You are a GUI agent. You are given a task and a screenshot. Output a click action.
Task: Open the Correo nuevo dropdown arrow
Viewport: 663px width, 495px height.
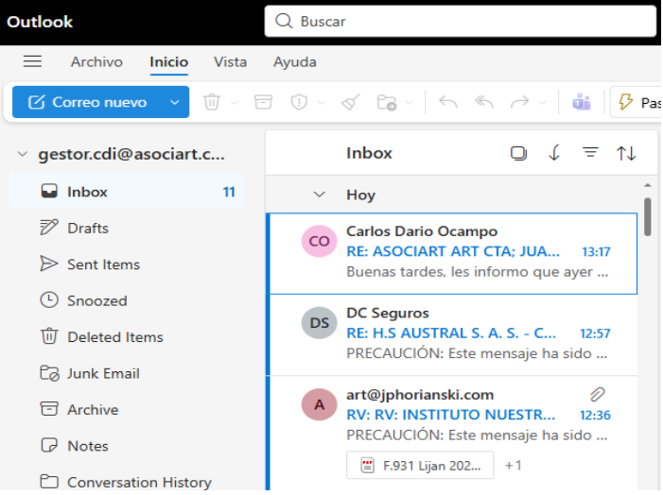[174, 102]
